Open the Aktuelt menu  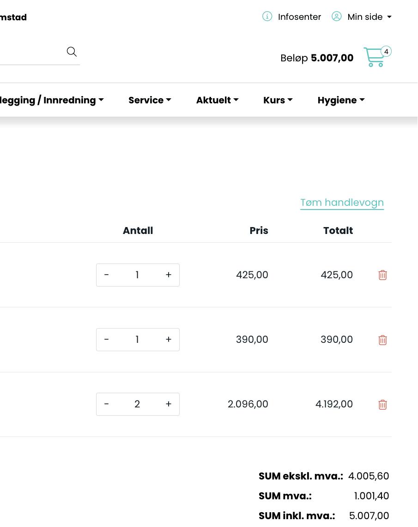[217, 100]
